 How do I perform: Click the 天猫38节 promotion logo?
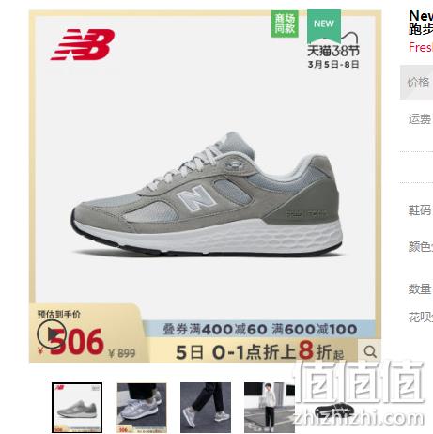333,55
